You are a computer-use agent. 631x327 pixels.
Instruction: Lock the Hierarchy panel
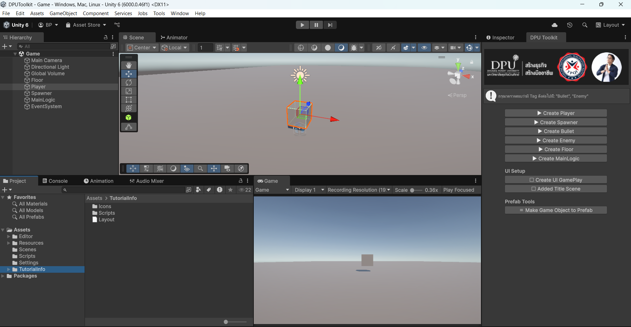pyautogui.click(x=106, y=38)
